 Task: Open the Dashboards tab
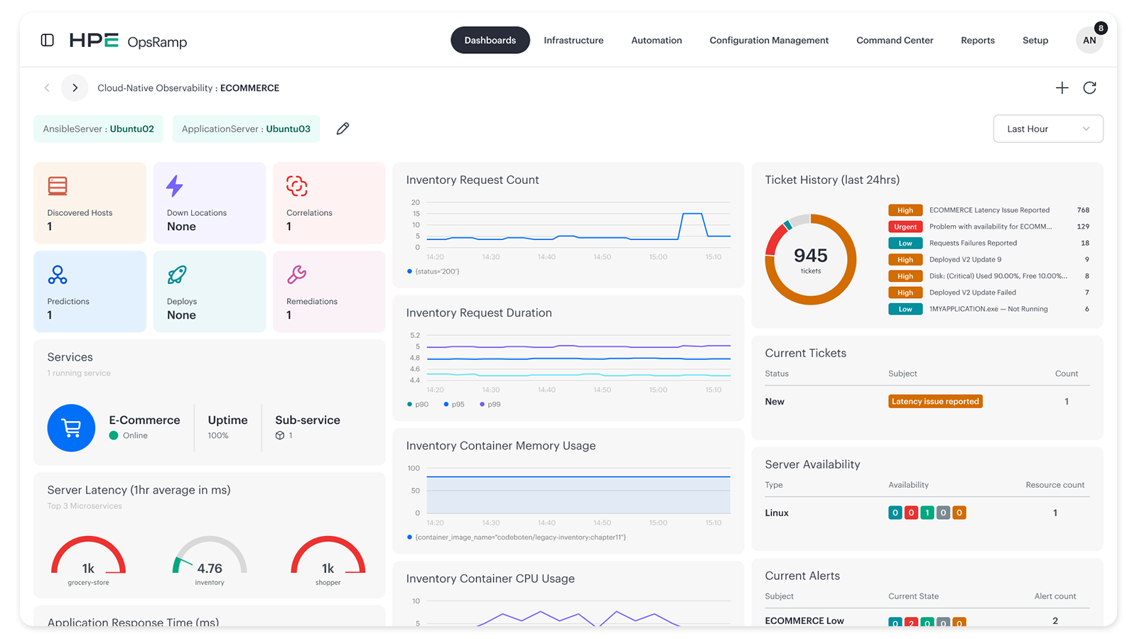[x=490, y=40]
